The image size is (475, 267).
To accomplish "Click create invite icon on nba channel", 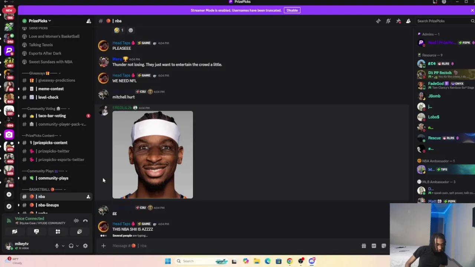I will coord(88,197).
